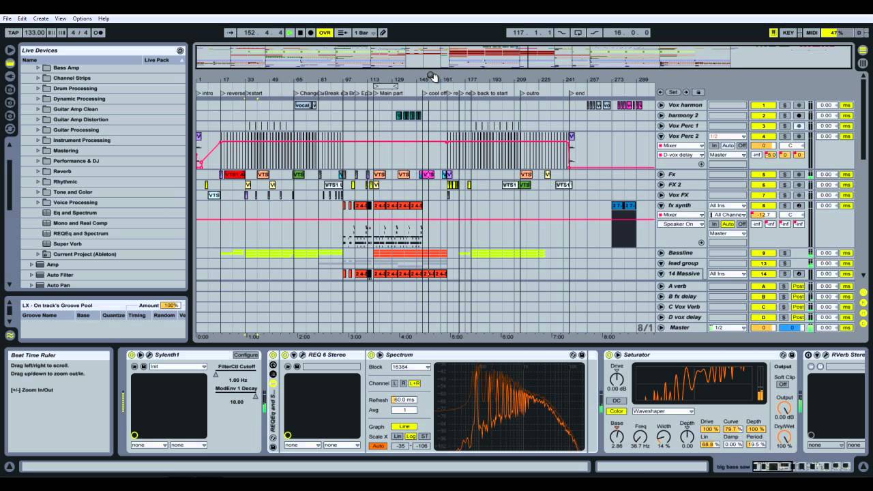Expand the Bass Amp folder
This screenshot has height=491, width=873.
(38, 68)
